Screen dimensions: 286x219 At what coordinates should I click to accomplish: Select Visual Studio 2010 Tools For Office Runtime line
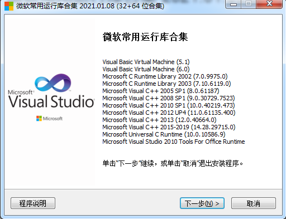(174, 142)
